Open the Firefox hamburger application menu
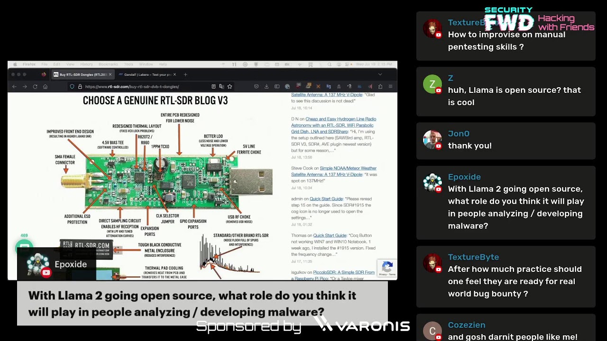Screen dimensions: 607x341 coord(391,87)
